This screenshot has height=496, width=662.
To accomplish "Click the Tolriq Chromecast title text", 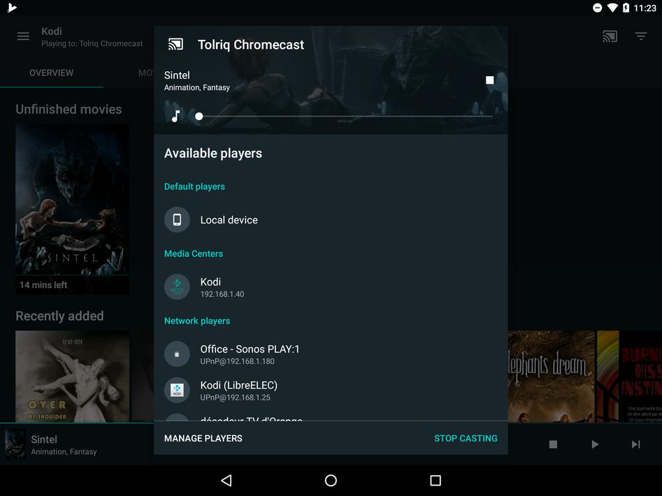I will click(x=251, y=45).
